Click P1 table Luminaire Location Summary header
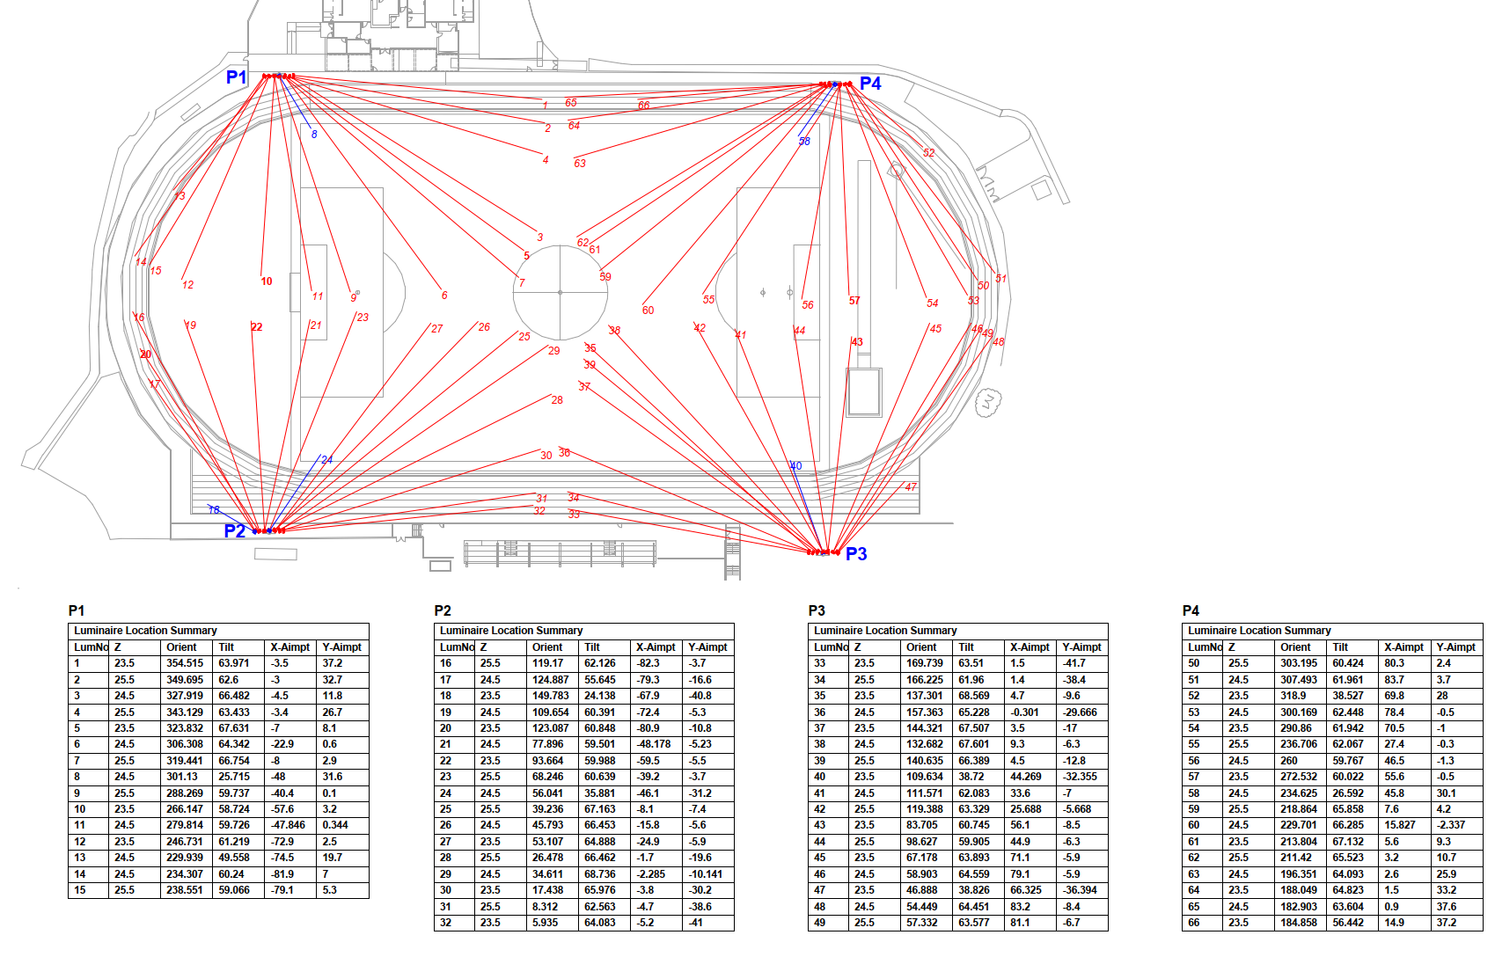This screenshot has height=957, width=1495. click(145, 631)
